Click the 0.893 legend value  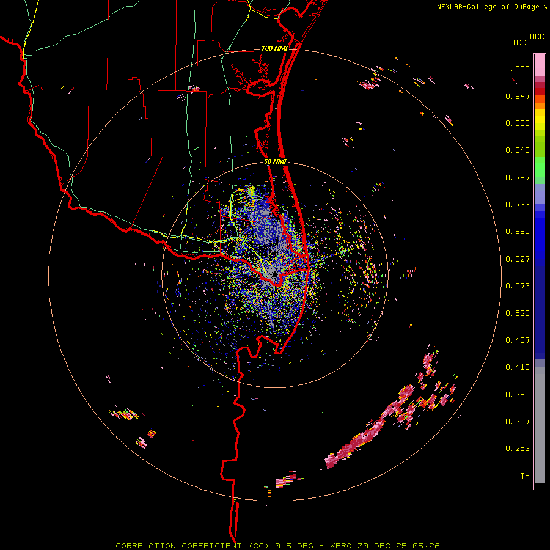coord(518,123)
